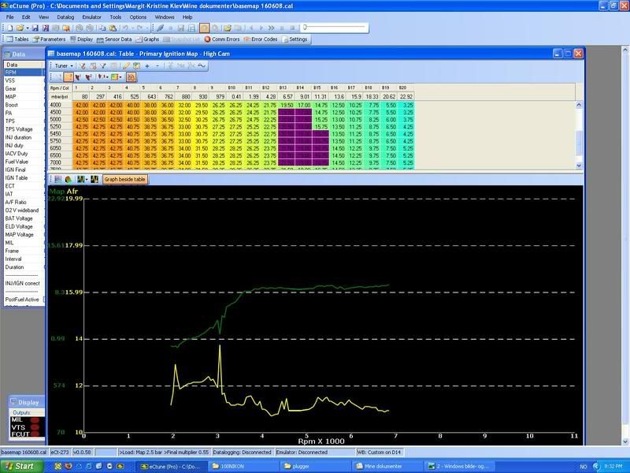Click the highlighted orange toolbar icon in the main toolbar
This screenshot has height=473, width=630.
[x=204, y=28]
